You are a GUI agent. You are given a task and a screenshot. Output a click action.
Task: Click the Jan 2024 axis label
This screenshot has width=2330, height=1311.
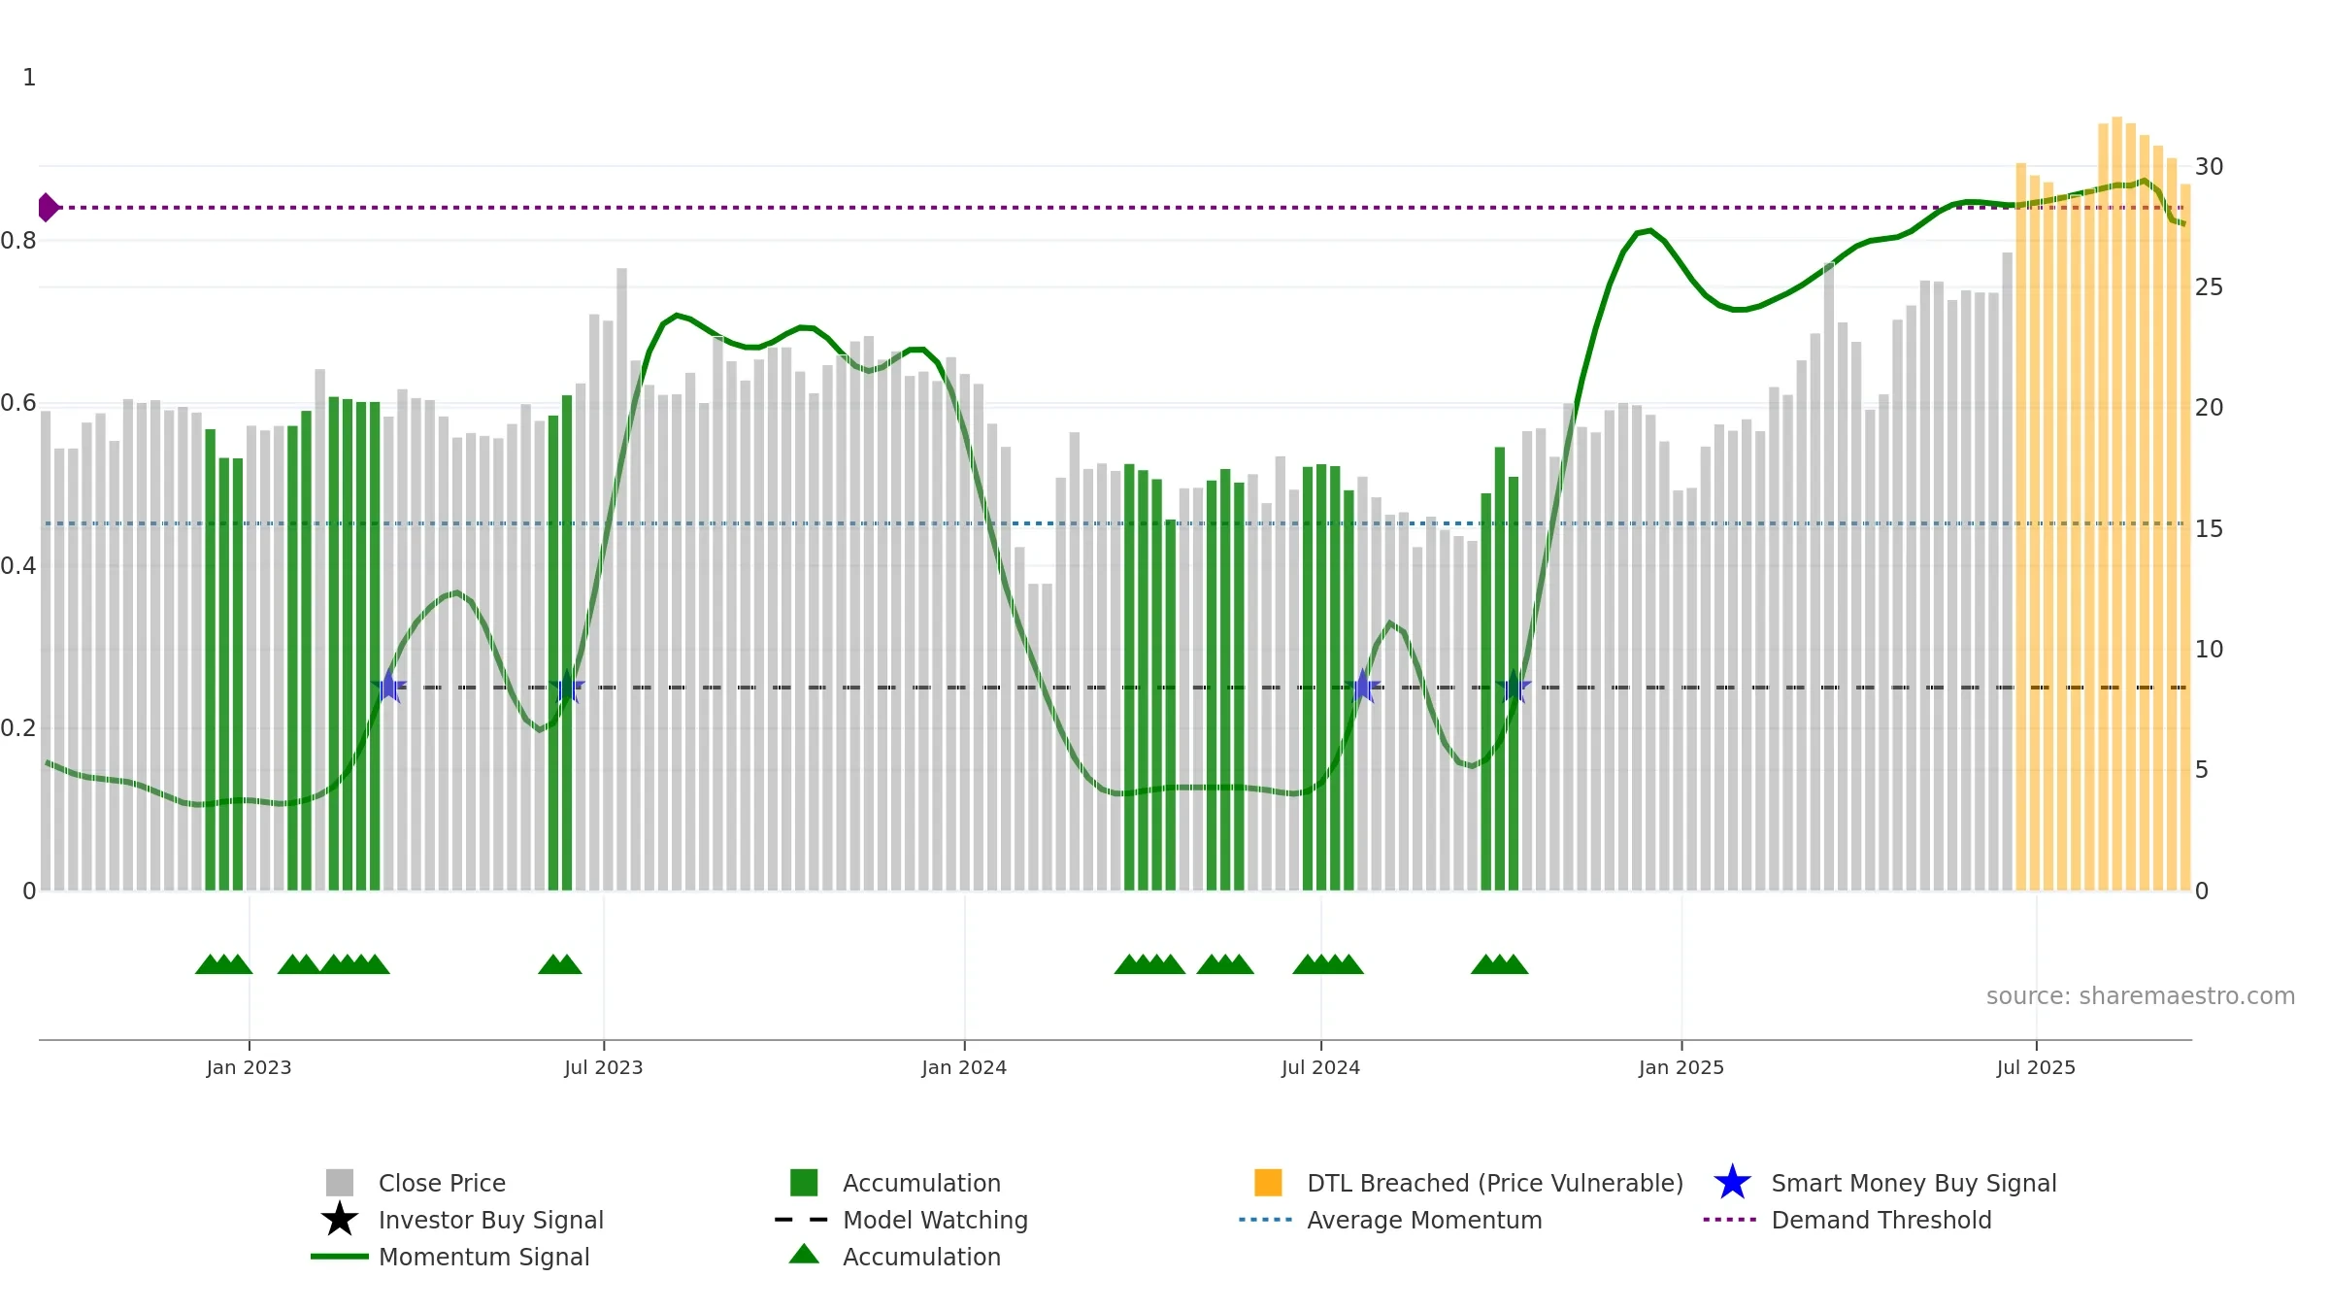click(x=964, y=1067)
